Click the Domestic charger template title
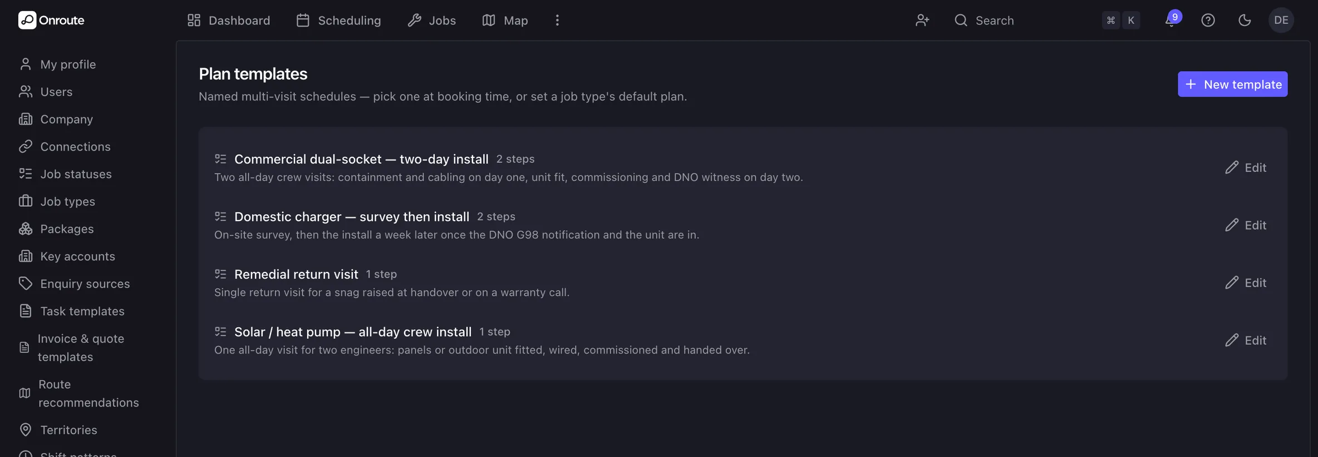The image size is (1318, 457). coord(352,216)
